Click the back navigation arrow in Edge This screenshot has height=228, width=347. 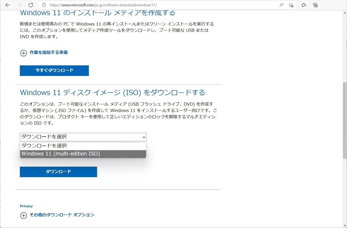(x=7, y=5)
